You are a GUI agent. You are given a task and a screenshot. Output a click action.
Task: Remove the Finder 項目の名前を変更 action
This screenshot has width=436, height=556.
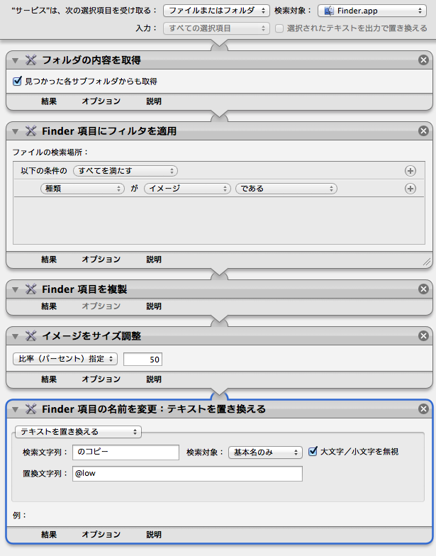(x=423, y=408)
